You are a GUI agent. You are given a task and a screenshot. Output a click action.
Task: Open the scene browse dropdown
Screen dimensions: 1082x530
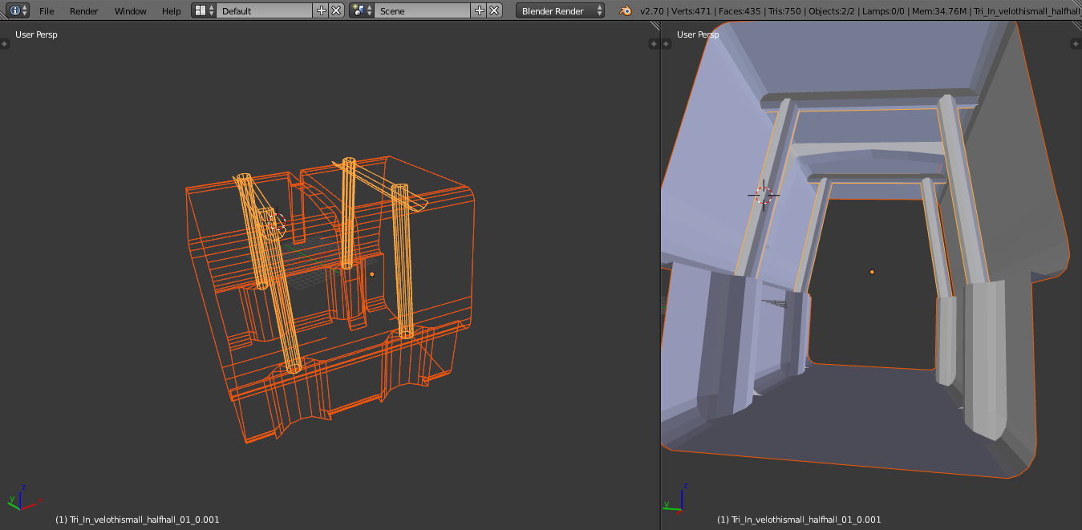pyautogui.click(x=362, y=10)
